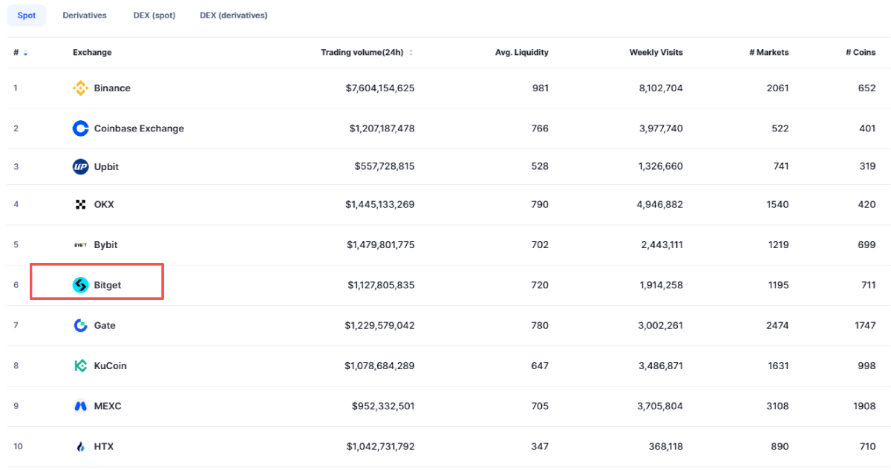Viewport: 891px width, 470px height.
Task: Click Gate markets count 2474
Action: click(x=778, y=325)
